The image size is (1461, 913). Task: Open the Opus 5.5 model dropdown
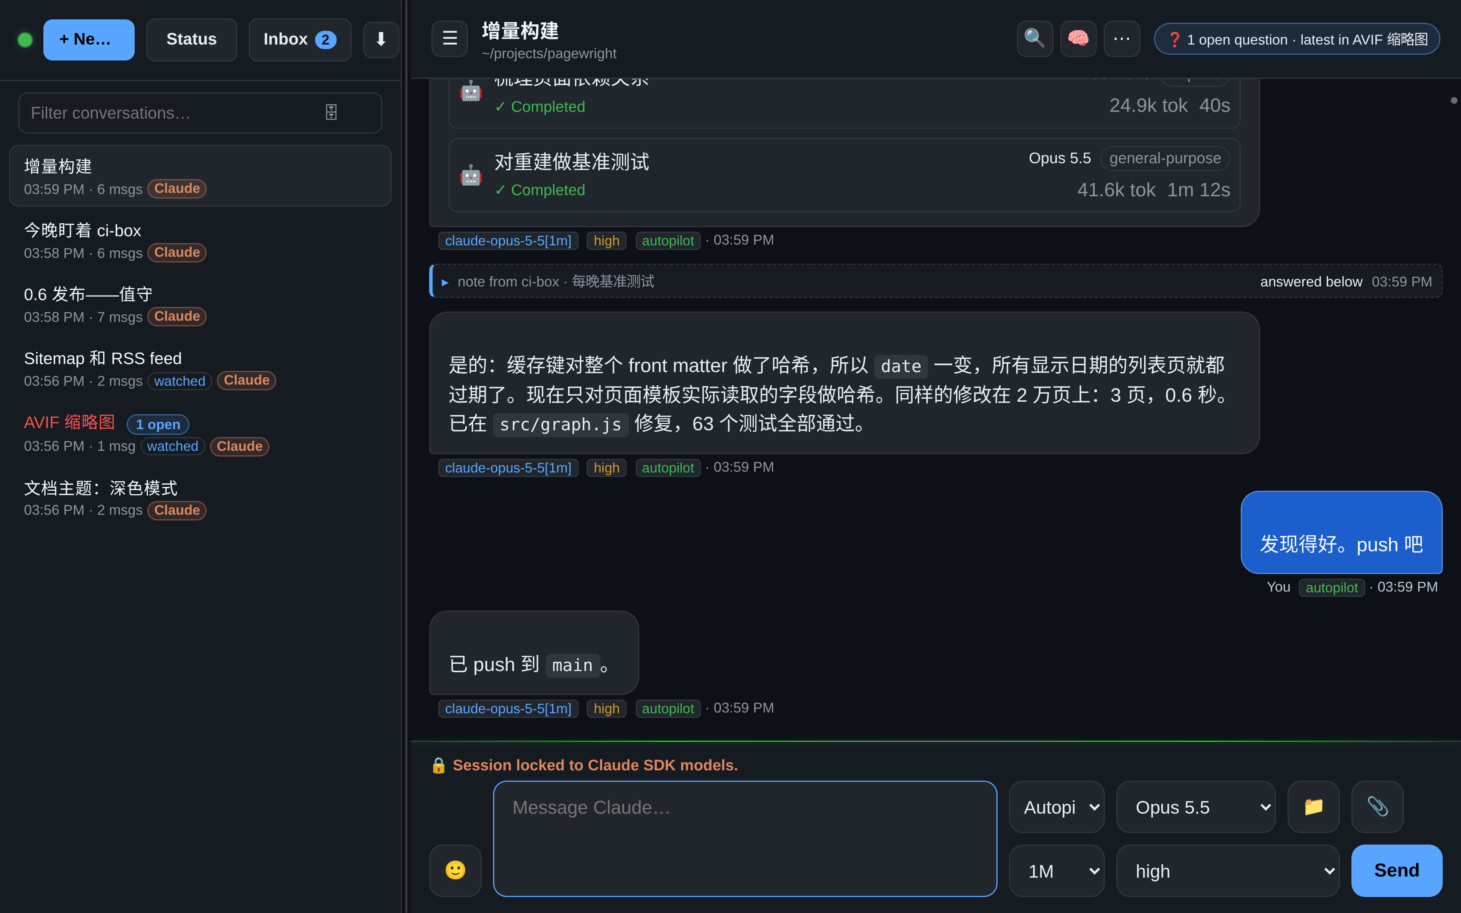tap(1196, 807)
